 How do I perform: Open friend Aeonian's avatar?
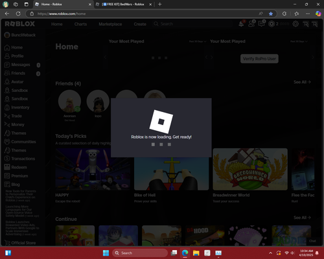pos(69,101)
